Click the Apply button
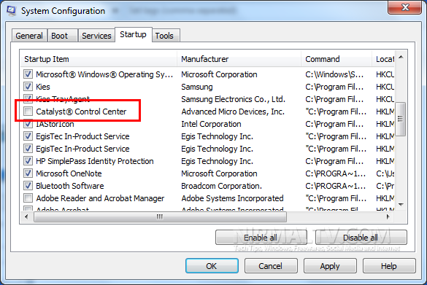427x285 pixels. [x=330, y=266]
